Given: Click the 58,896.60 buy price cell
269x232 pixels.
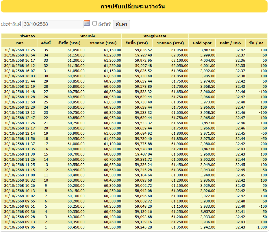Looking at the screenshot, I should tap(143, 196).
